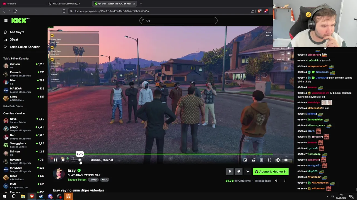Reload the current page
Viewport: 357px width, 200px height.
tap(15, 11)
